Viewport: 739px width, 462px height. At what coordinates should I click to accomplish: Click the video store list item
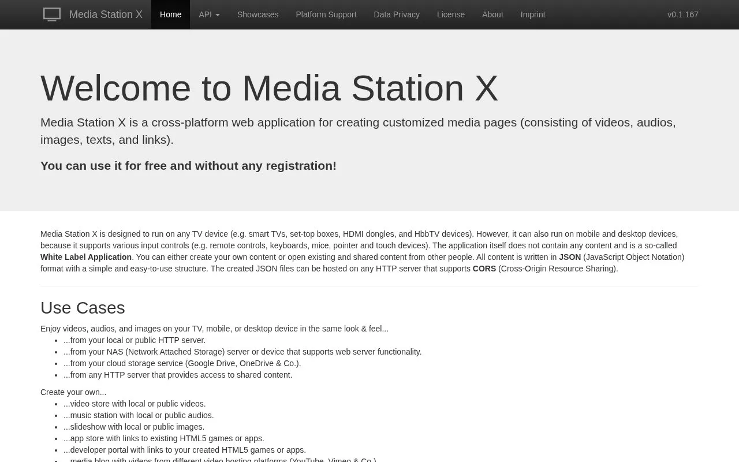[135, 404]
